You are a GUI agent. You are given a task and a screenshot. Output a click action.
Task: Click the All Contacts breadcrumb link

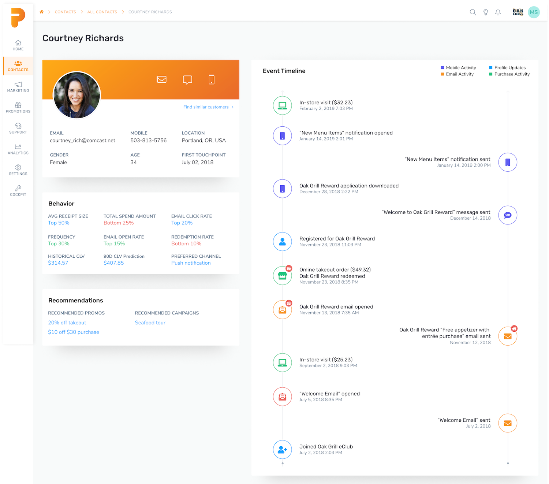coord(102,12)
